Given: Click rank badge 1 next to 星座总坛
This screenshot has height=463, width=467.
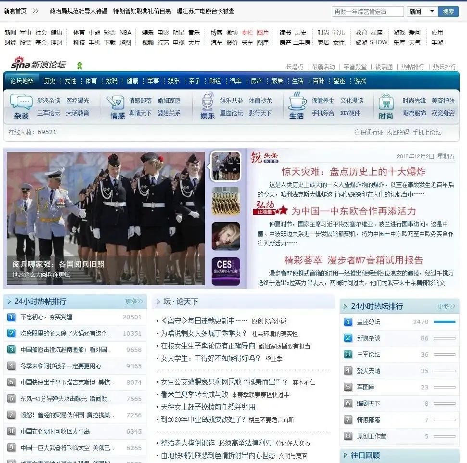Looking at the screenshot, I should pyautogui.click(x=348, y=322).
